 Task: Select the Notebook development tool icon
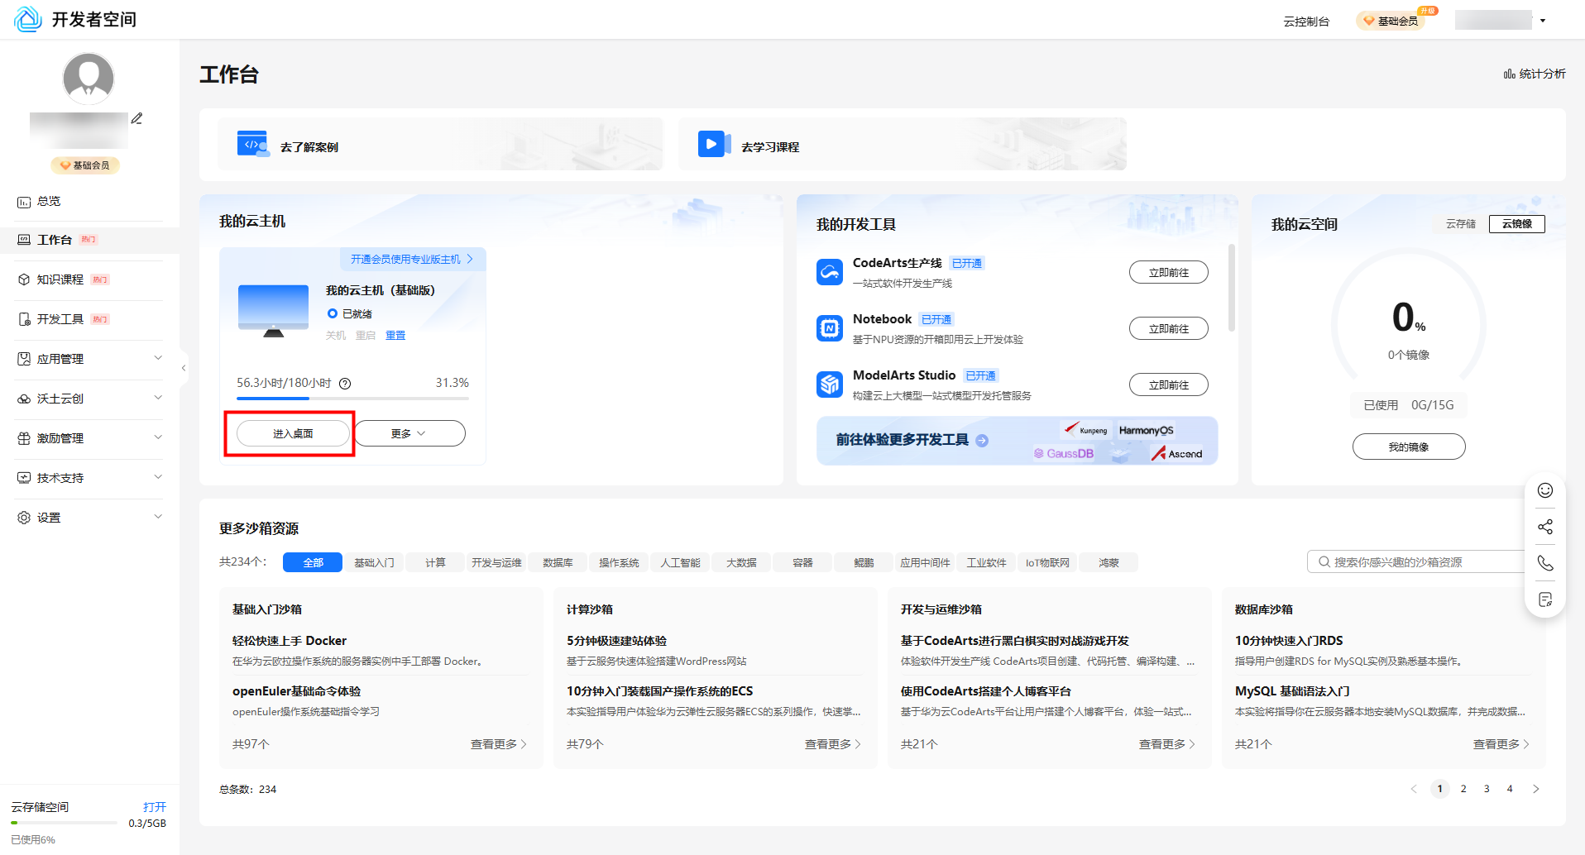point(830,327)
